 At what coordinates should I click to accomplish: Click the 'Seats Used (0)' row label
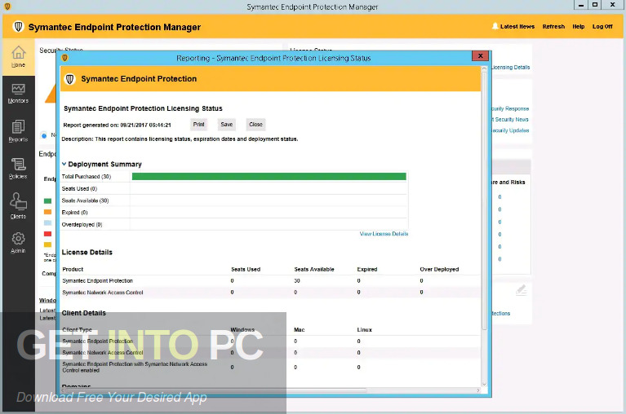pyautogui.click(x=79, y=189)
